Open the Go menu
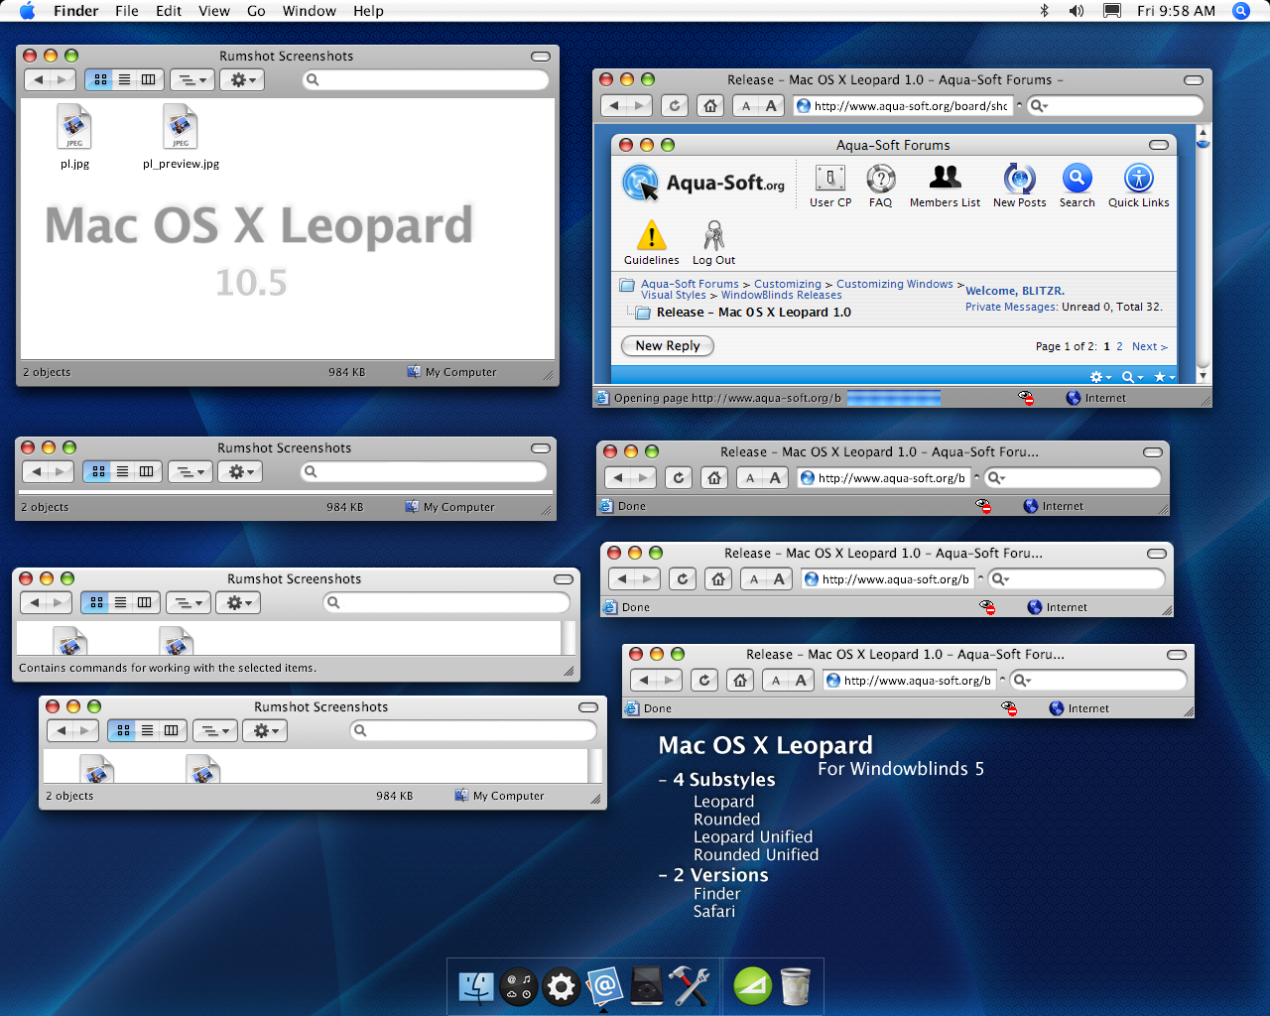The height and width of the screenshot is (1016, 1270). point(256,11)
